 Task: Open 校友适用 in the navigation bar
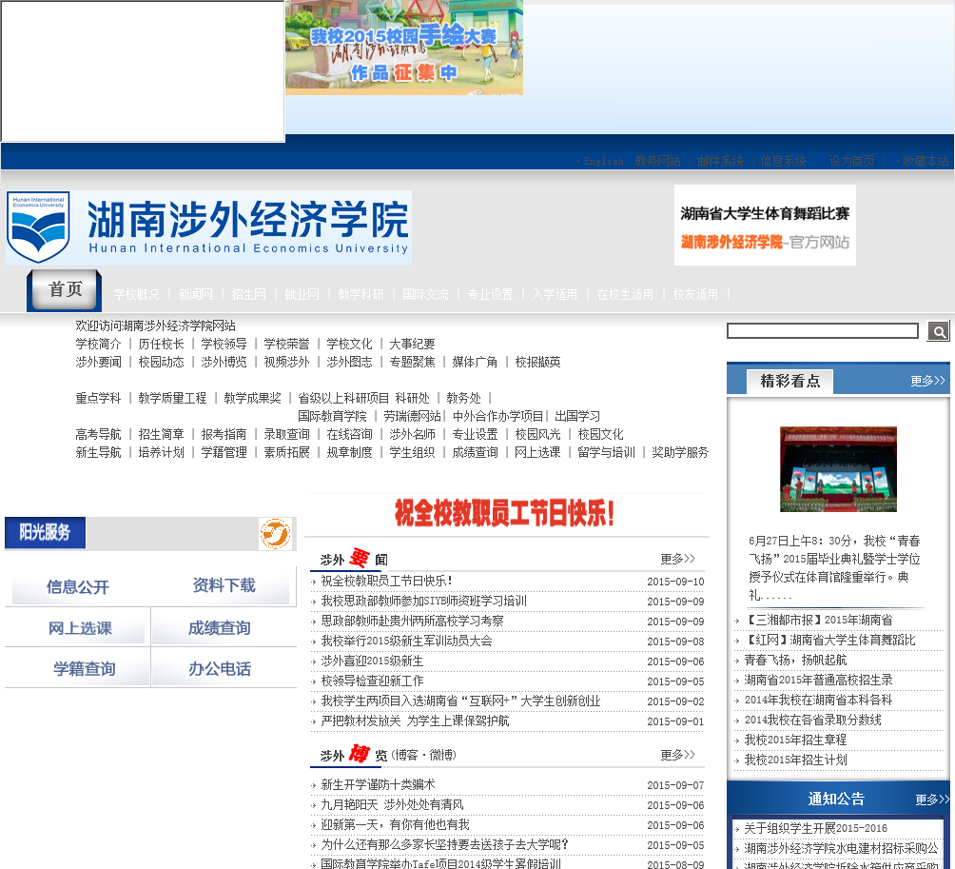695,295
